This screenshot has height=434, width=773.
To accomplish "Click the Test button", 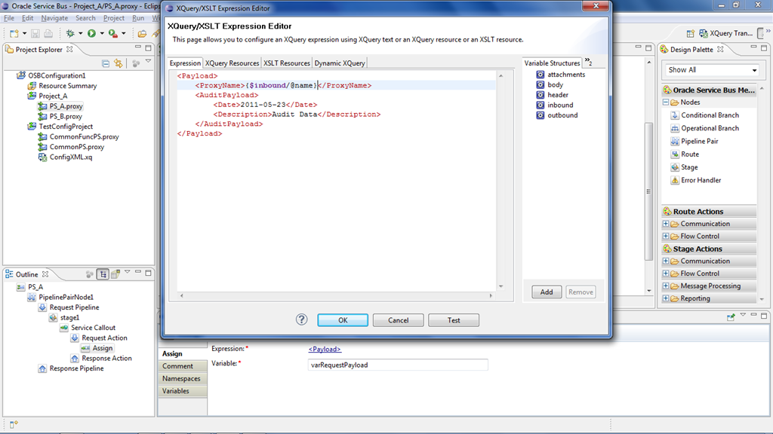I will pos(454,320).
